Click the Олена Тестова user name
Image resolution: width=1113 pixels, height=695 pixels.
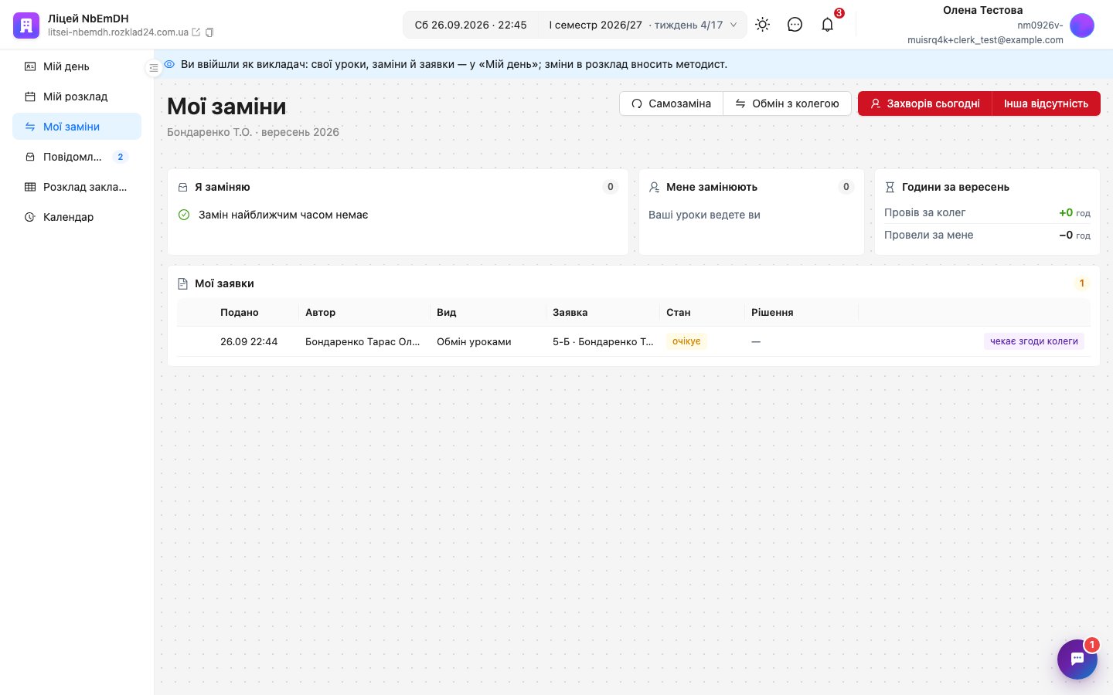click(x=982, y=10)
